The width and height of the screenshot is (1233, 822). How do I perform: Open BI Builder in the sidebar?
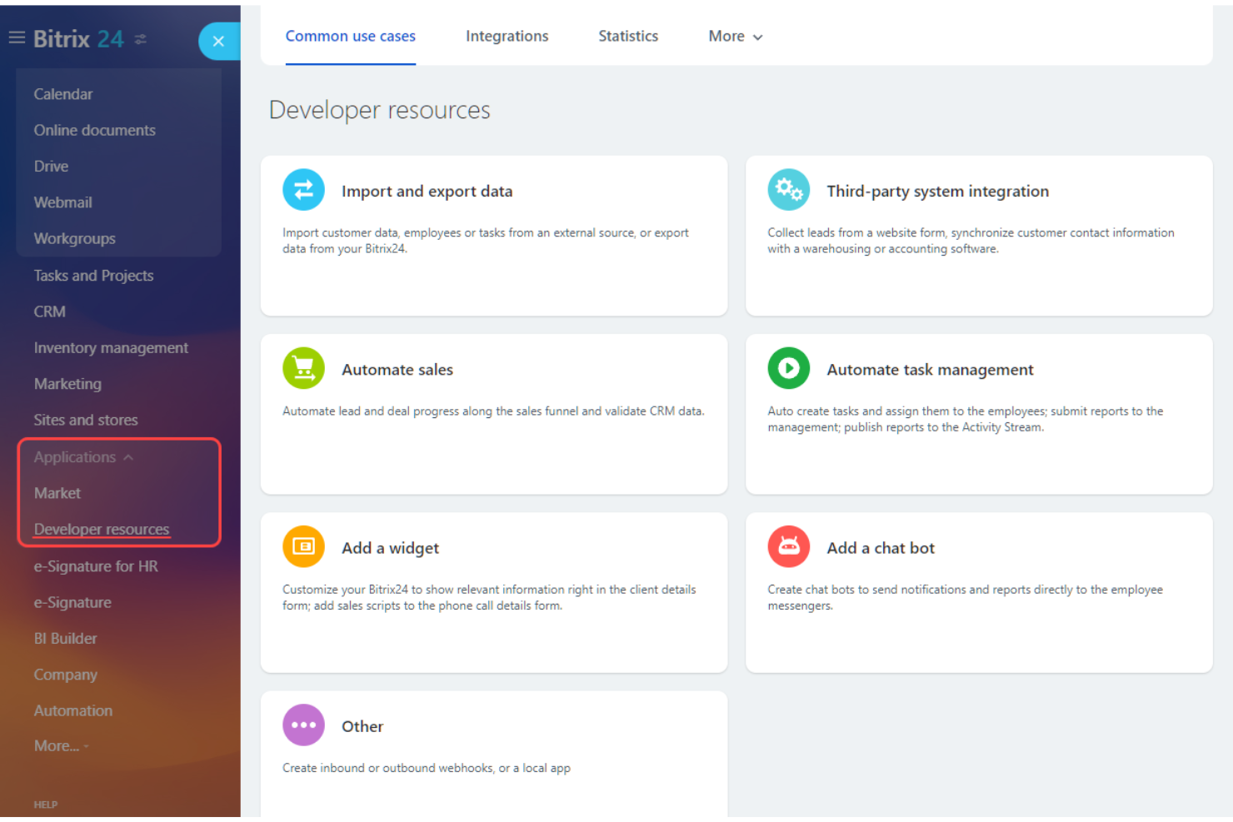coord(65,639)
